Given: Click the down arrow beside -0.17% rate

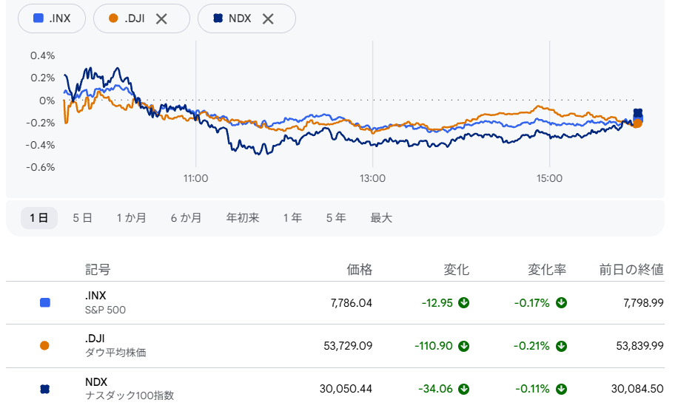Looking at the screenshot, I should pyautogui.click(x=561, y=302).
